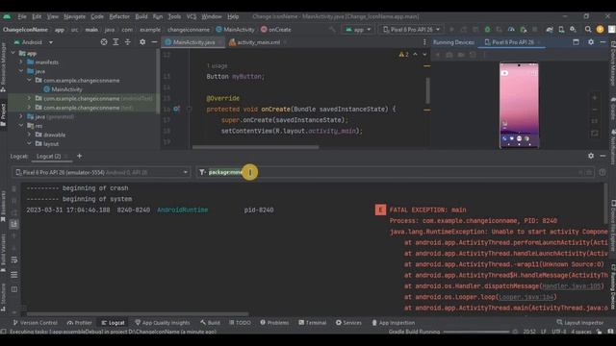The image size is (616, 346).
Task: Hide the Logcat panel with minus icon
Action: pyautogui.click(x=603, y=156)
